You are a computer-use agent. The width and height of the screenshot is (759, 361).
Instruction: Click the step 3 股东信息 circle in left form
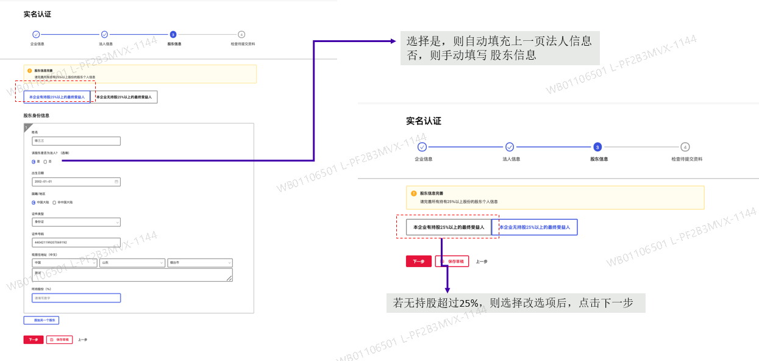coord(173,35)
